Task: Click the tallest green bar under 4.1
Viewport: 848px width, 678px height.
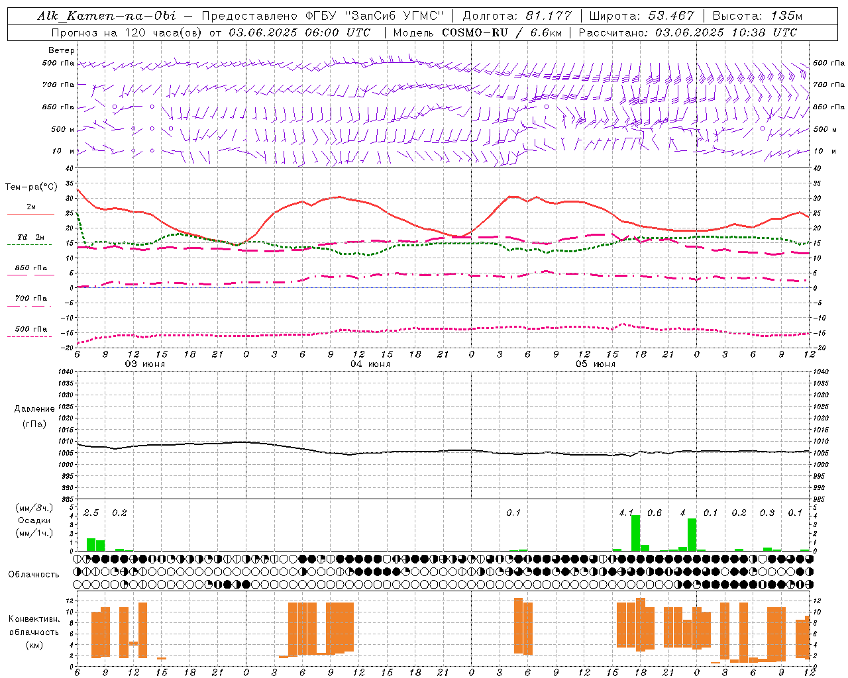Action: point(635,533)
